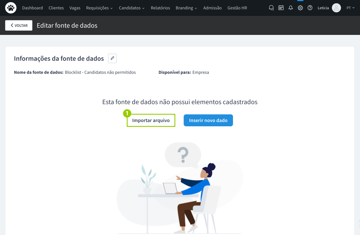
Task: Click the Voltar back button
Action: (19, 25)
